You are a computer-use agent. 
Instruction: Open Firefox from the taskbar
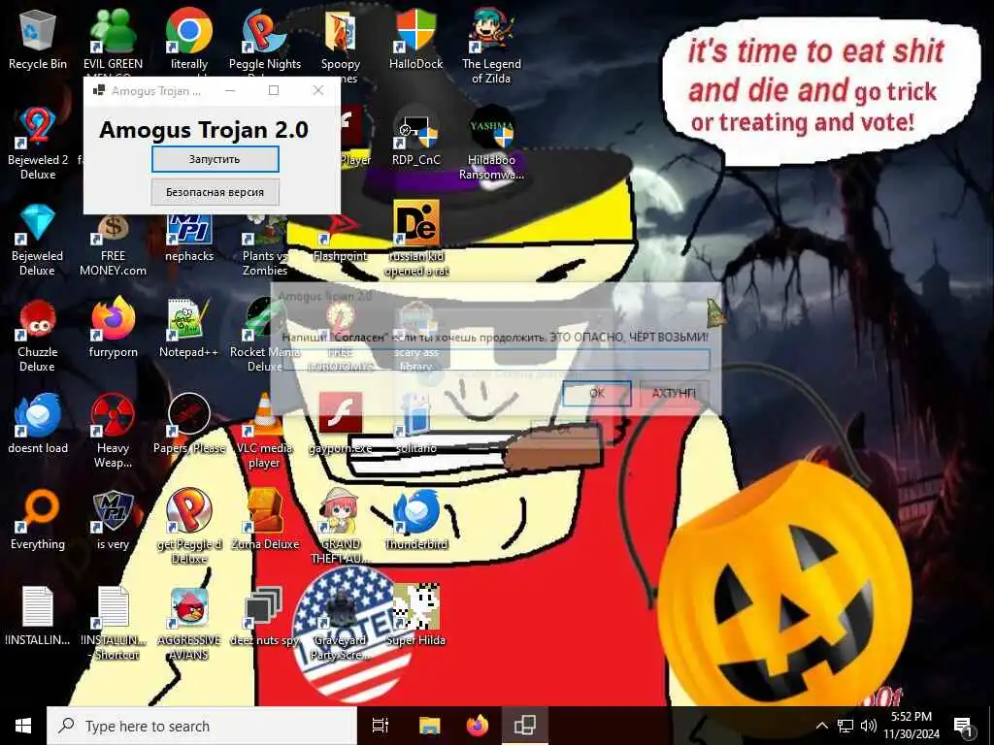click(x=478, y=726)
